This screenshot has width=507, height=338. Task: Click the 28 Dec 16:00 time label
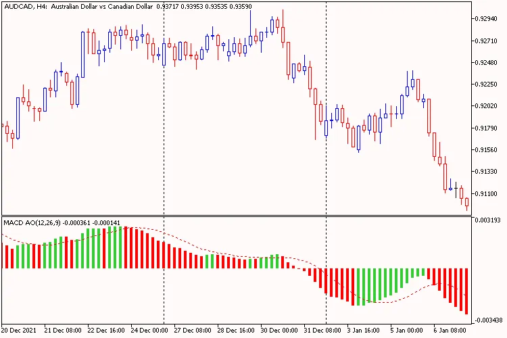point(235,331)
